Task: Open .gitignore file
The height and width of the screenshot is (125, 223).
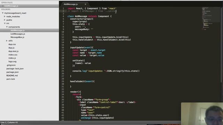Action: (x=11, y=65)
